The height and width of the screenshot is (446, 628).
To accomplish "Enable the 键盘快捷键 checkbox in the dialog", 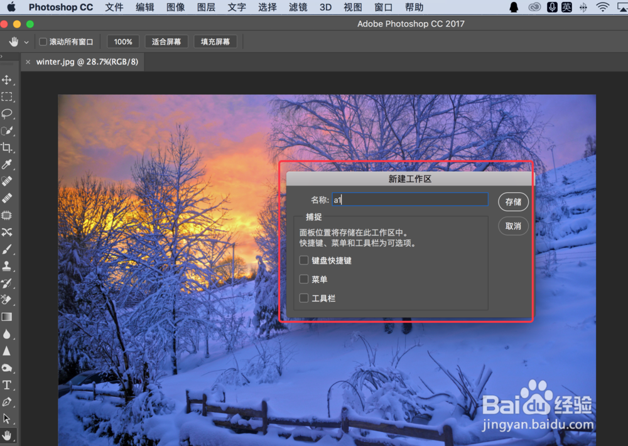I will (304, 259).
